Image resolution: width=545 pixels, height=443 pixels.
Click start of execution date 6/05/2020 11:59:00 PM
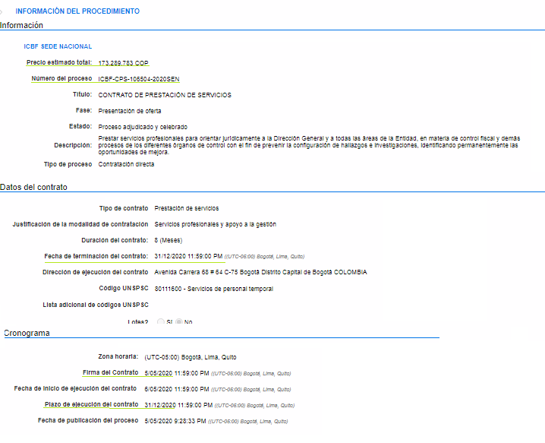tap(177, 389)
